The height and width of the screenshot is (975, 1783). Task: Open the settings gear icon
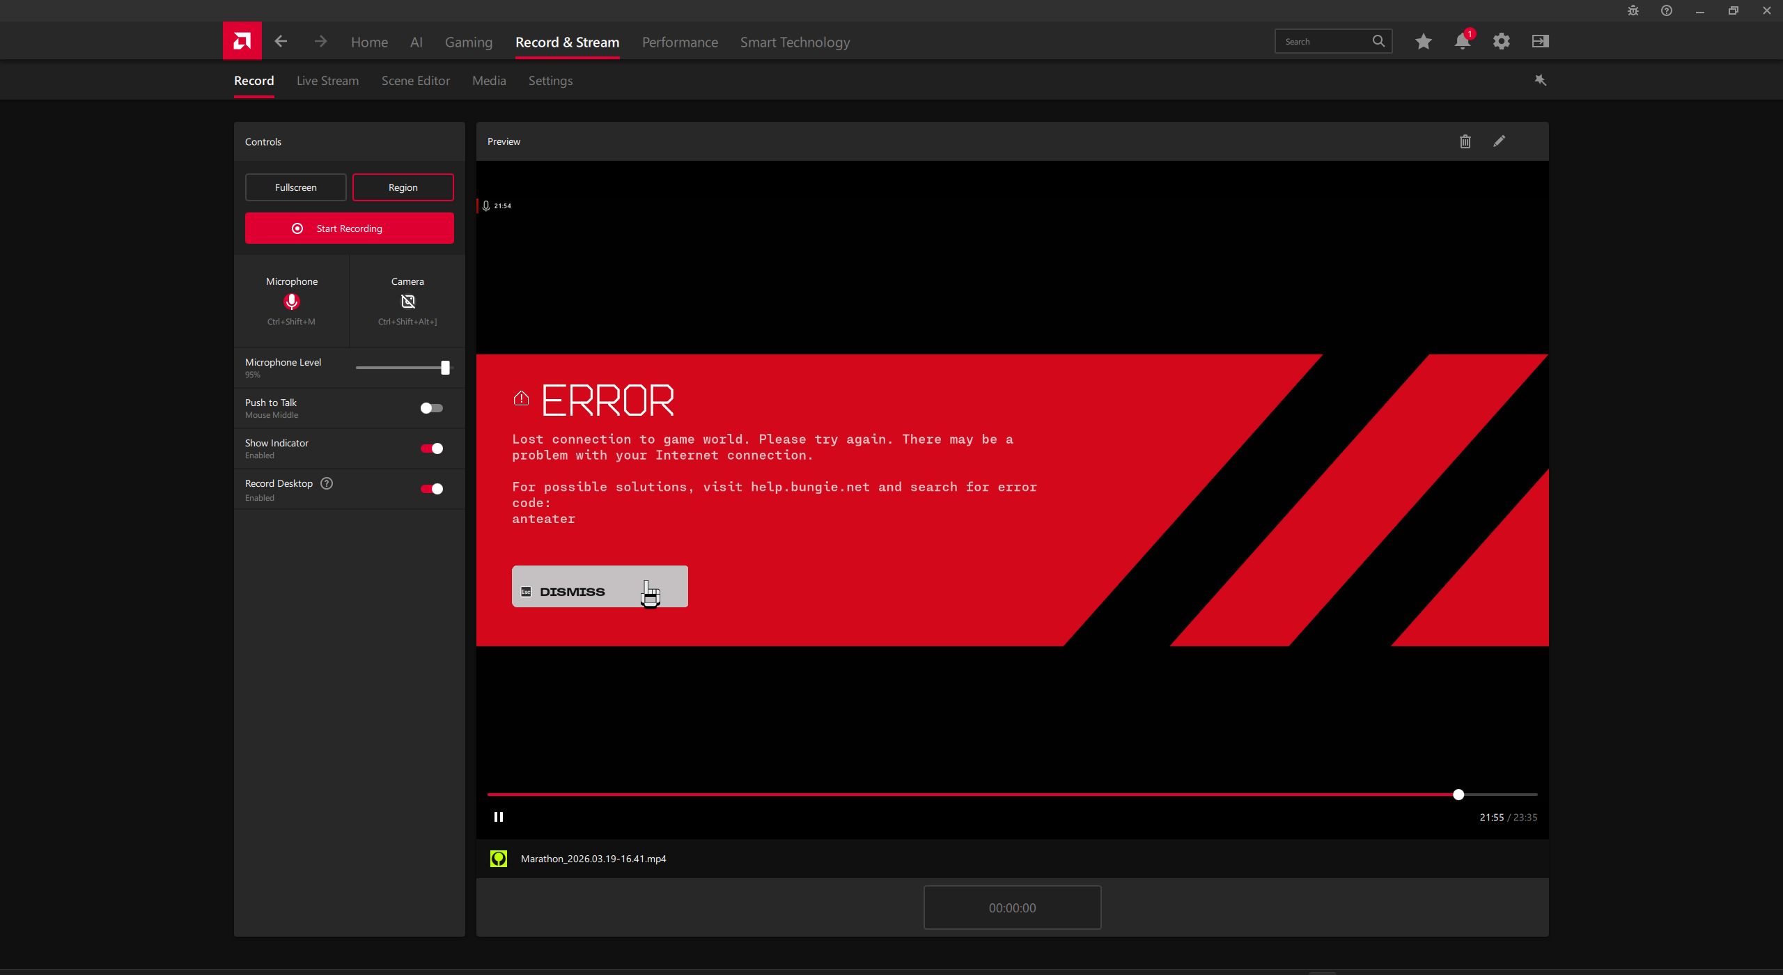coord(1501,42)
